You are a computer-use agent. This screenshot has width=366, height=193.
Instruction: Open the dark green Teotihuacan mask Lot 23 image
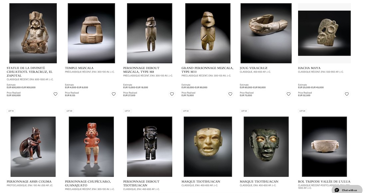[266, 146]
